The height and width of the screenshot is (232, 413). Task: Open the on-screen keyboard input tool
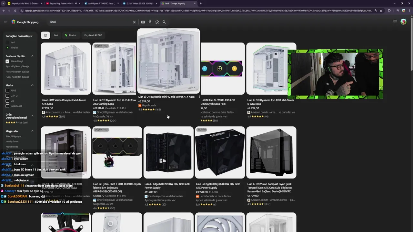coord(143,22)
